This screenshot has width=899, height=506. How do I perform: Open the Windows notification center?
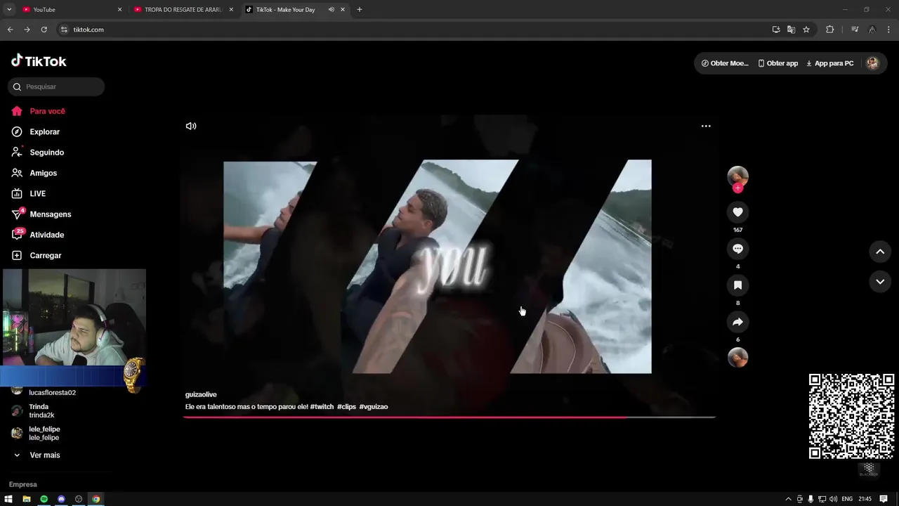tap(884, 499)
